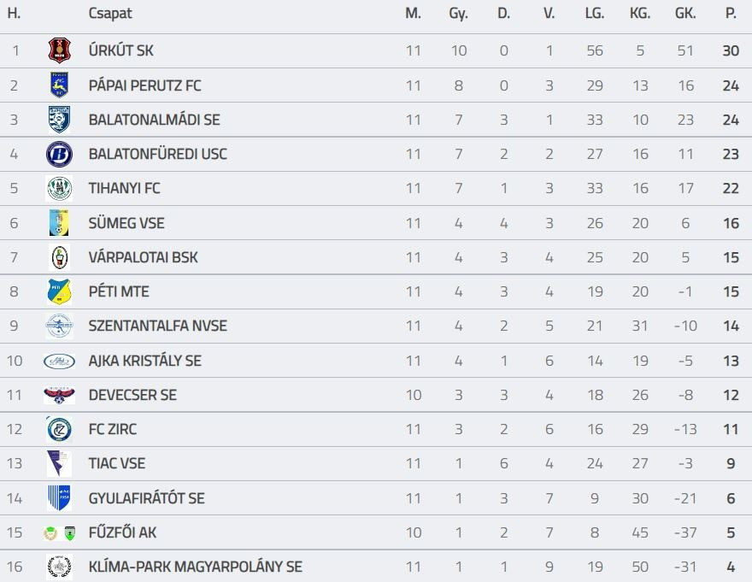Click the Úrkút SK team crest
This screenshot has width=752, height=582.
tap(59, 51)
